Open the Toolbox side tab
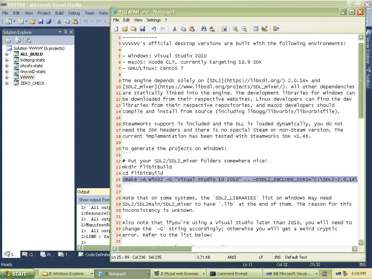 368,78
